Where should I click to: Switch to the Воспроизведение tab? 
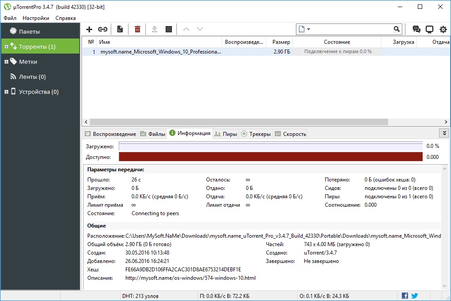(x=110, y=134)
